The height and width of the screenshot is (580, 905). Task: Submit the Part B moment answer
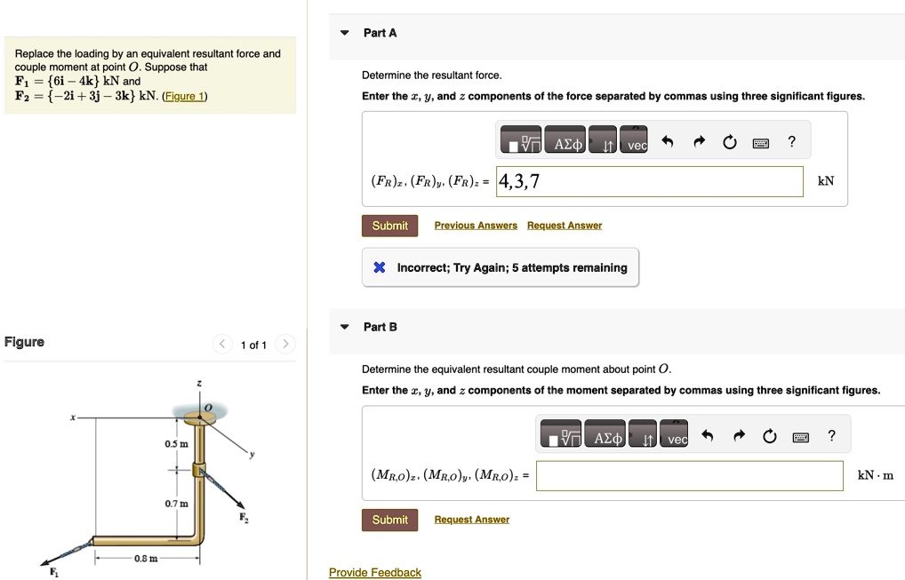pyautogui.click(x=389, y=520)
